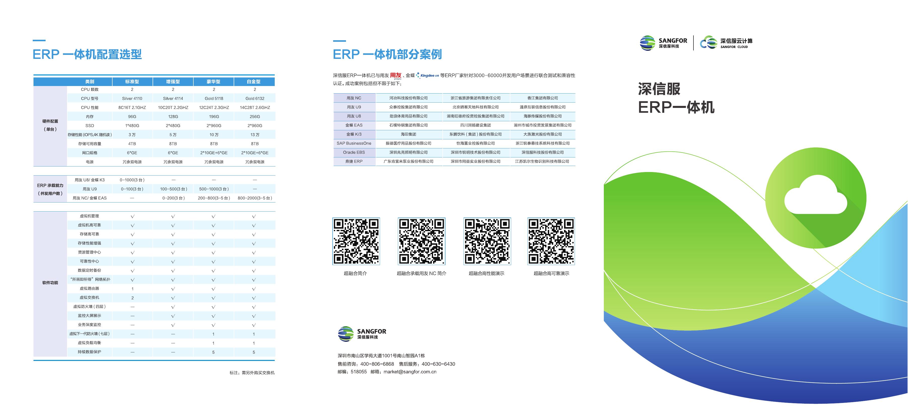Click the 深圳市南山区学苑大道1001号 address line
Viewport: 908px width, 415px height.
tap(381, 356)
